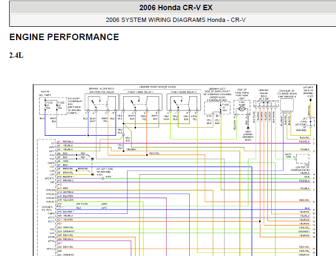Click the Fuse 22 15A label

(x=61, y=105)
